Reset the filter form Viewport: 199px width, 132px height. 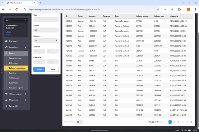click(53, 69)
